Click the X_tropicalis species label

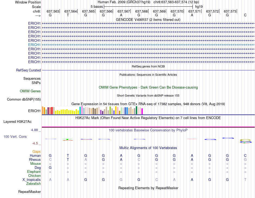[32, 180]
